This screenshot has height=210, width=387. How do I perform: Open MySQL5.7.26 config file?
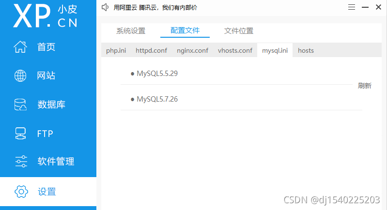pyautogui.click(x=157, y=99)
